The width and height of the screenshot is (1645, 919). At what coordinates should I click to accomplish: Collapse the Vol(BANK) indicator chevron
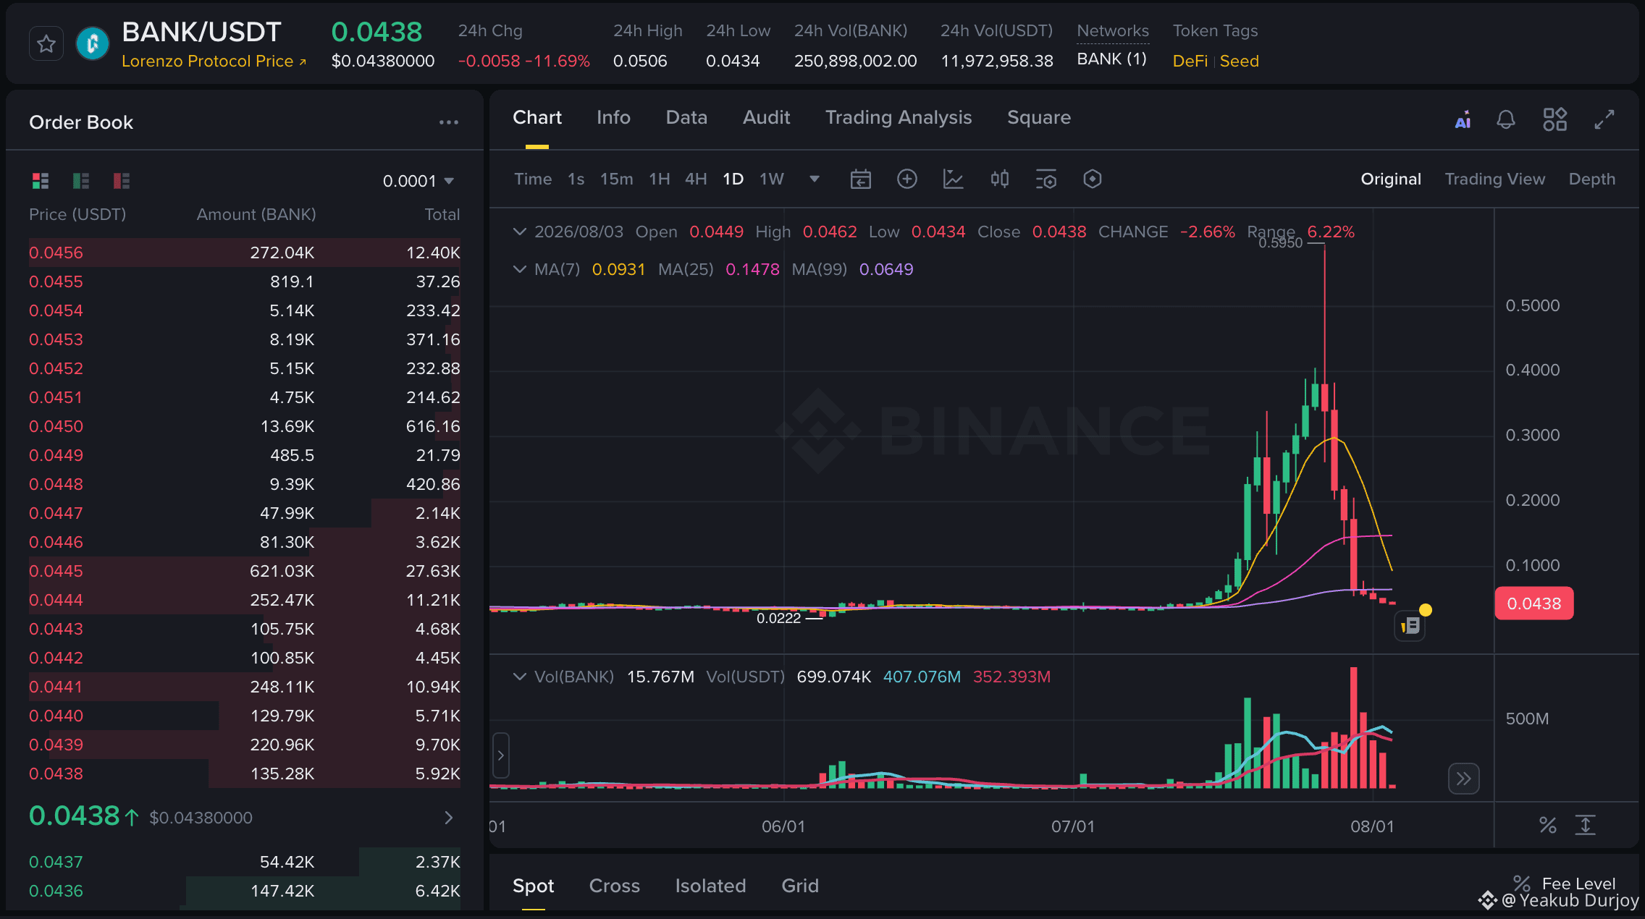(x=519, y=677)
